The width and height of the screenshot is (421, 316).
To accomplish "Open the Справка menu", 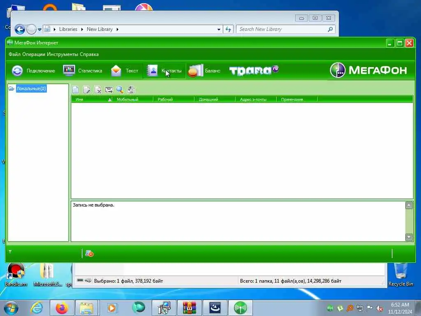I will coord(89,54).
